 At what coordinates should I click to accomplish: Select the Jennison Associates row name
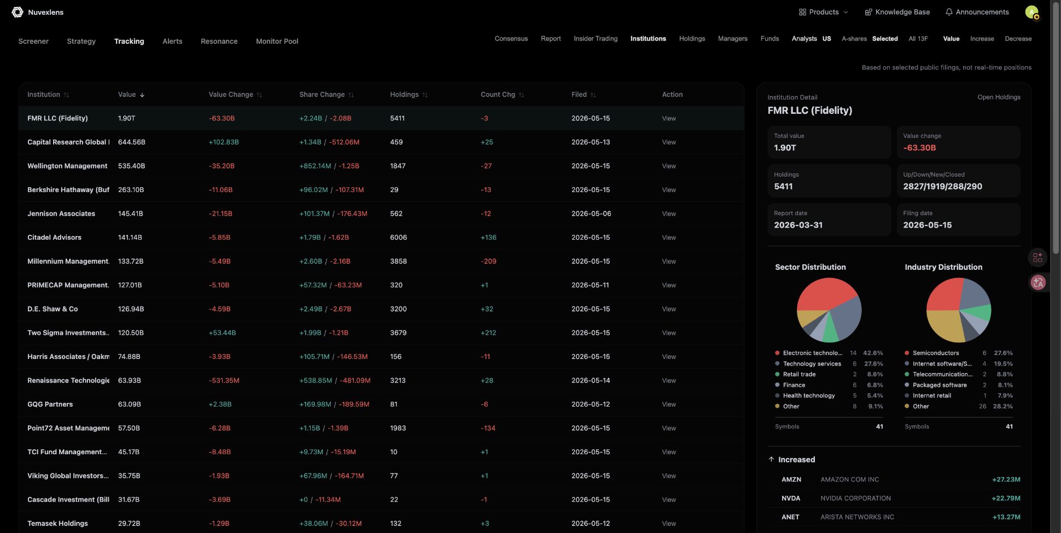point(61,214)
